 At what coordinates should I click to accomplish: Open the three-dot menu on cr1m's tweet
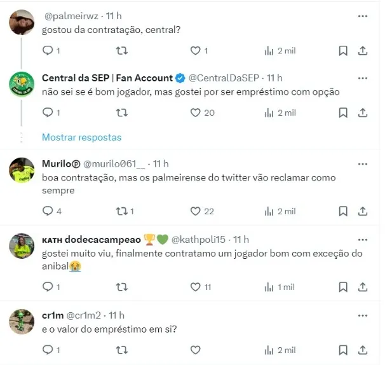pos(363,315)
